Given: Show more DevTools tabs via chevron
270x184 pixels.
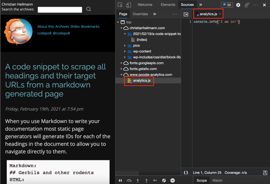Looking at the screenshot, I should pos(201,5).
